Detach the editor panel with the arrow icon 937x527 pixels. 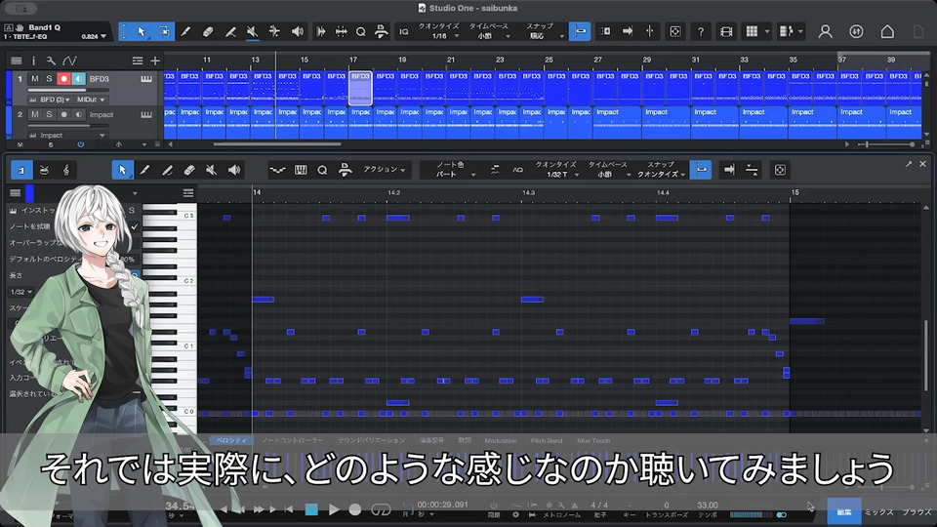click(909, 164)
